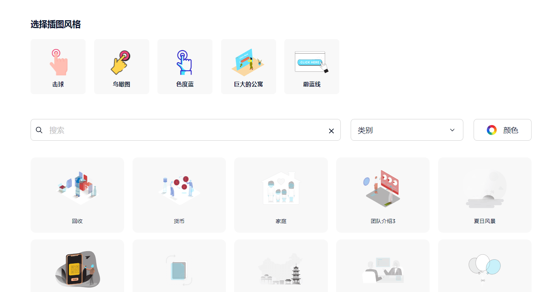Choose the 家庭 family illustration
Viewport: 555px width, 292px height.
tap(281, 195)
